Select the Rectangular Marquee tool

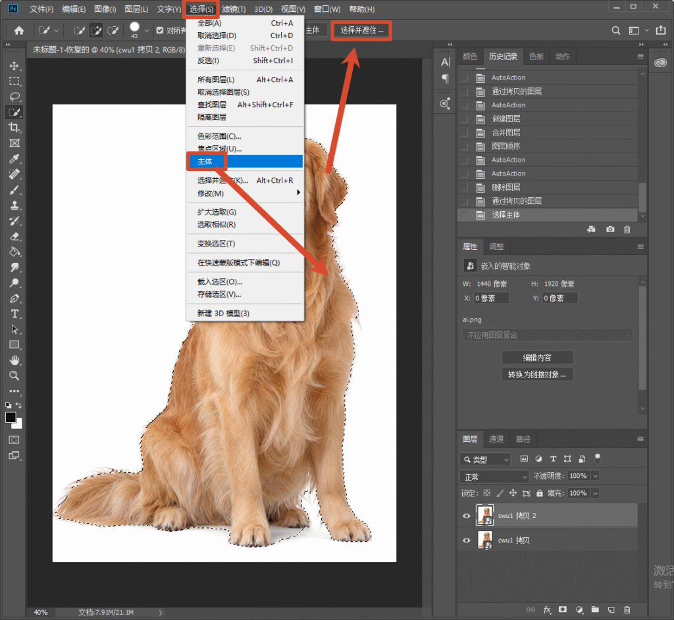click(14, 81)
